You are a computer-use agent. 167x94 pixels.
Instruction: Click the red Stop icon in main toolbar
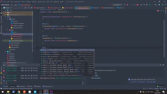click(x=138, y=5)
